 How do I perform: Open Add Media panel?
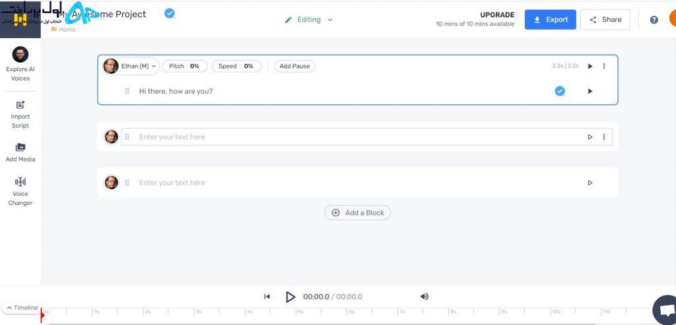20,152
